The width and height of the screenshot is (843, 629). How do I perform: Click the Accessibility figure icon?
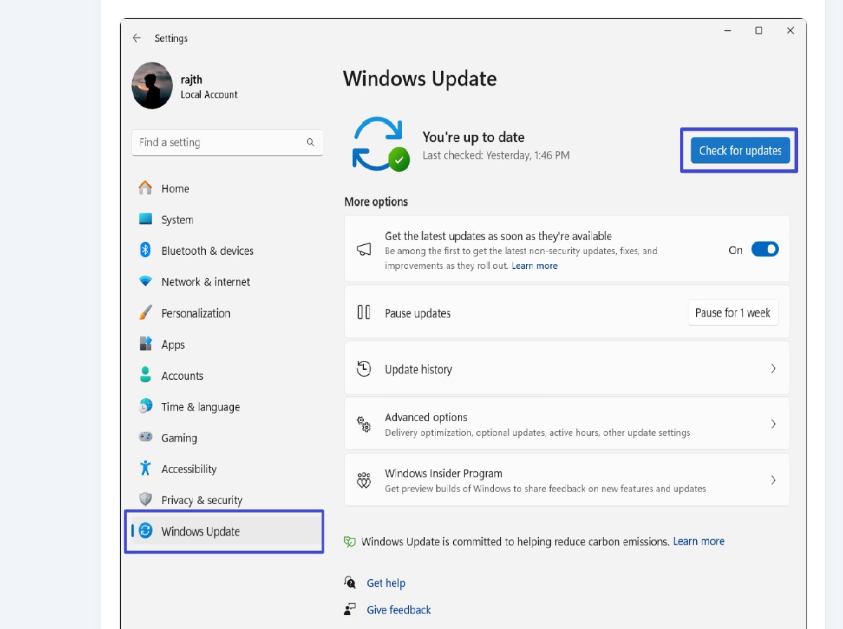click(x=145, y=468)
